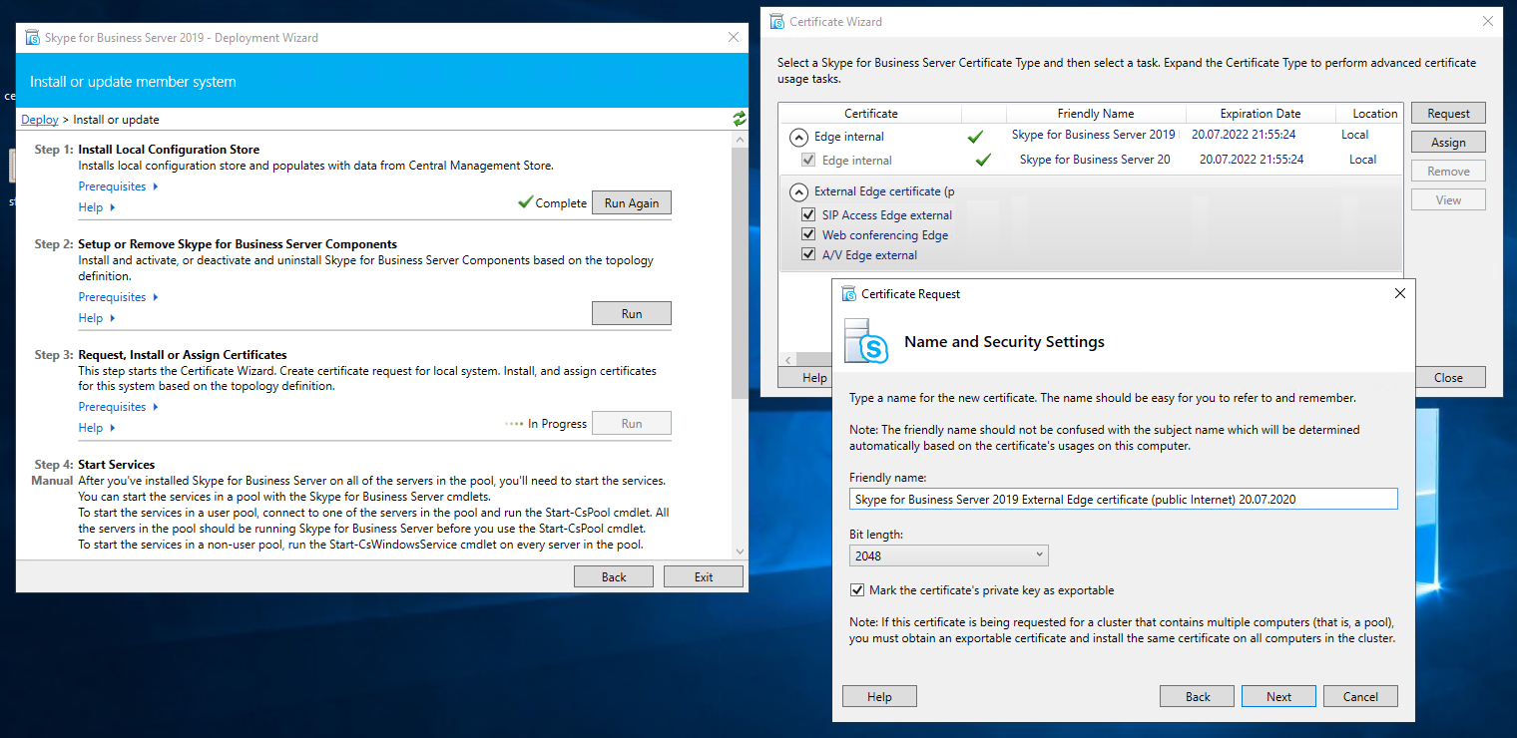Collapse the Edge internal certificate group

[x=799, y=137]
